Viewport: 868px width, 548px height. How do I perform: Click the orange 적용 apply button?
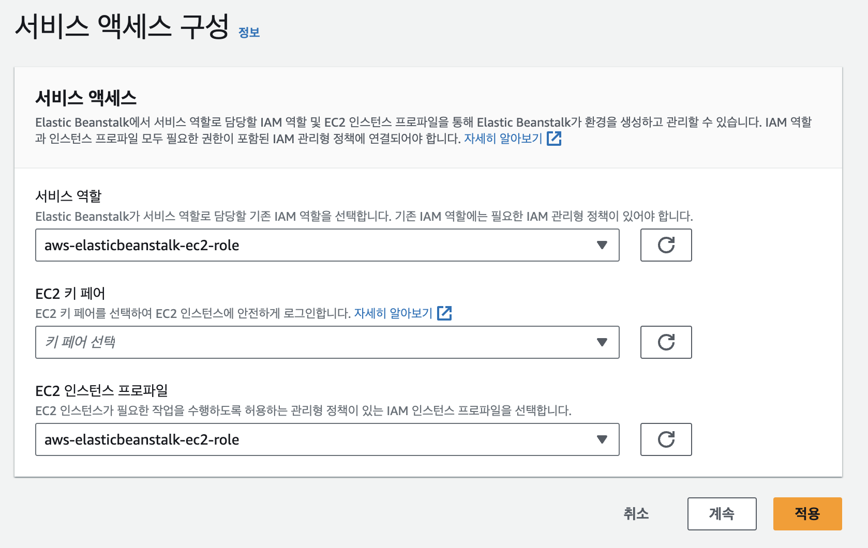[807, 514]
